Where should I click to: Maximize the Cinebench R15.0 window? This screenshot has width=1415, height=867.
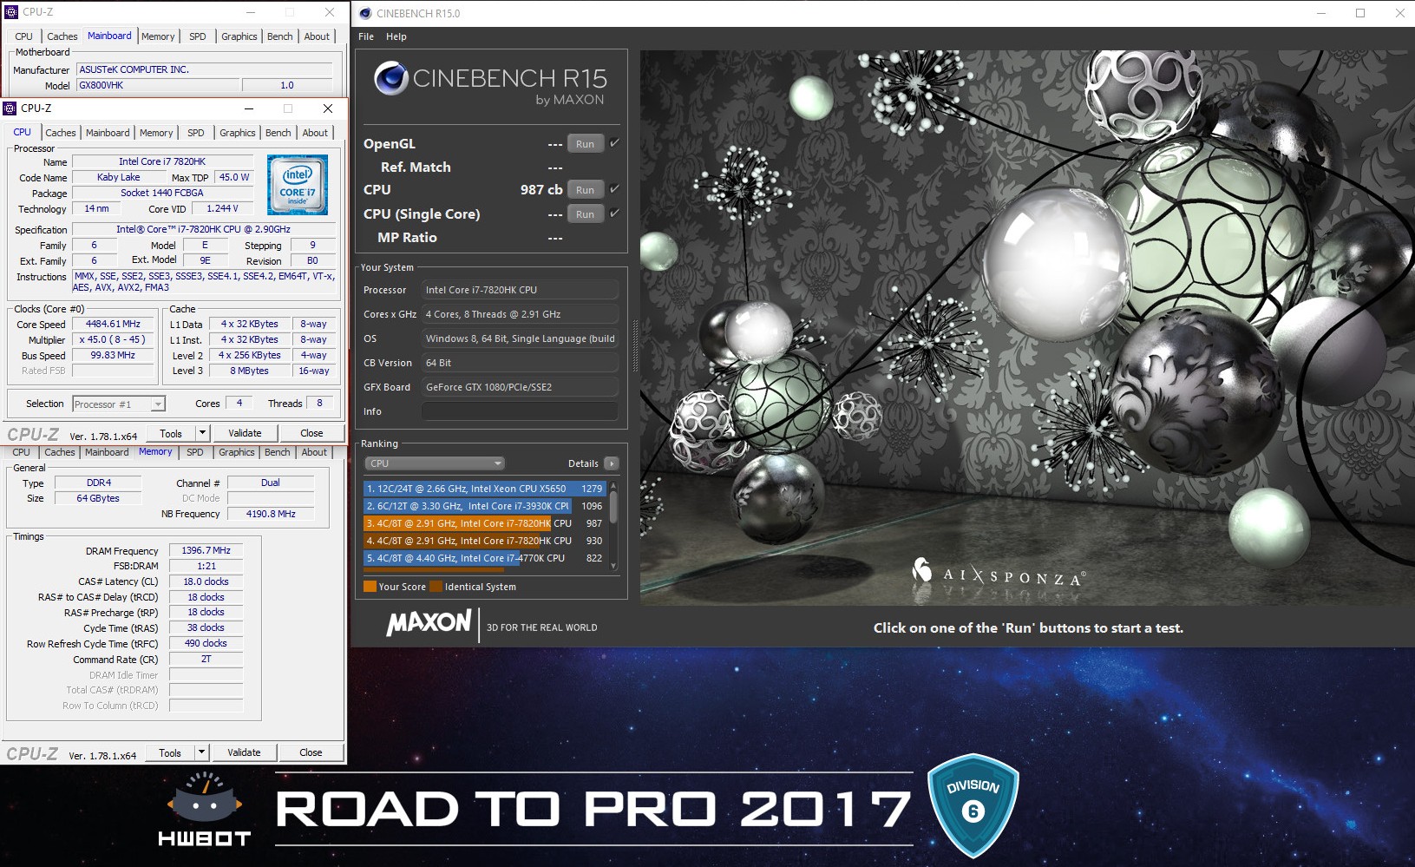pyautogui.click(x=1360, y=13)
